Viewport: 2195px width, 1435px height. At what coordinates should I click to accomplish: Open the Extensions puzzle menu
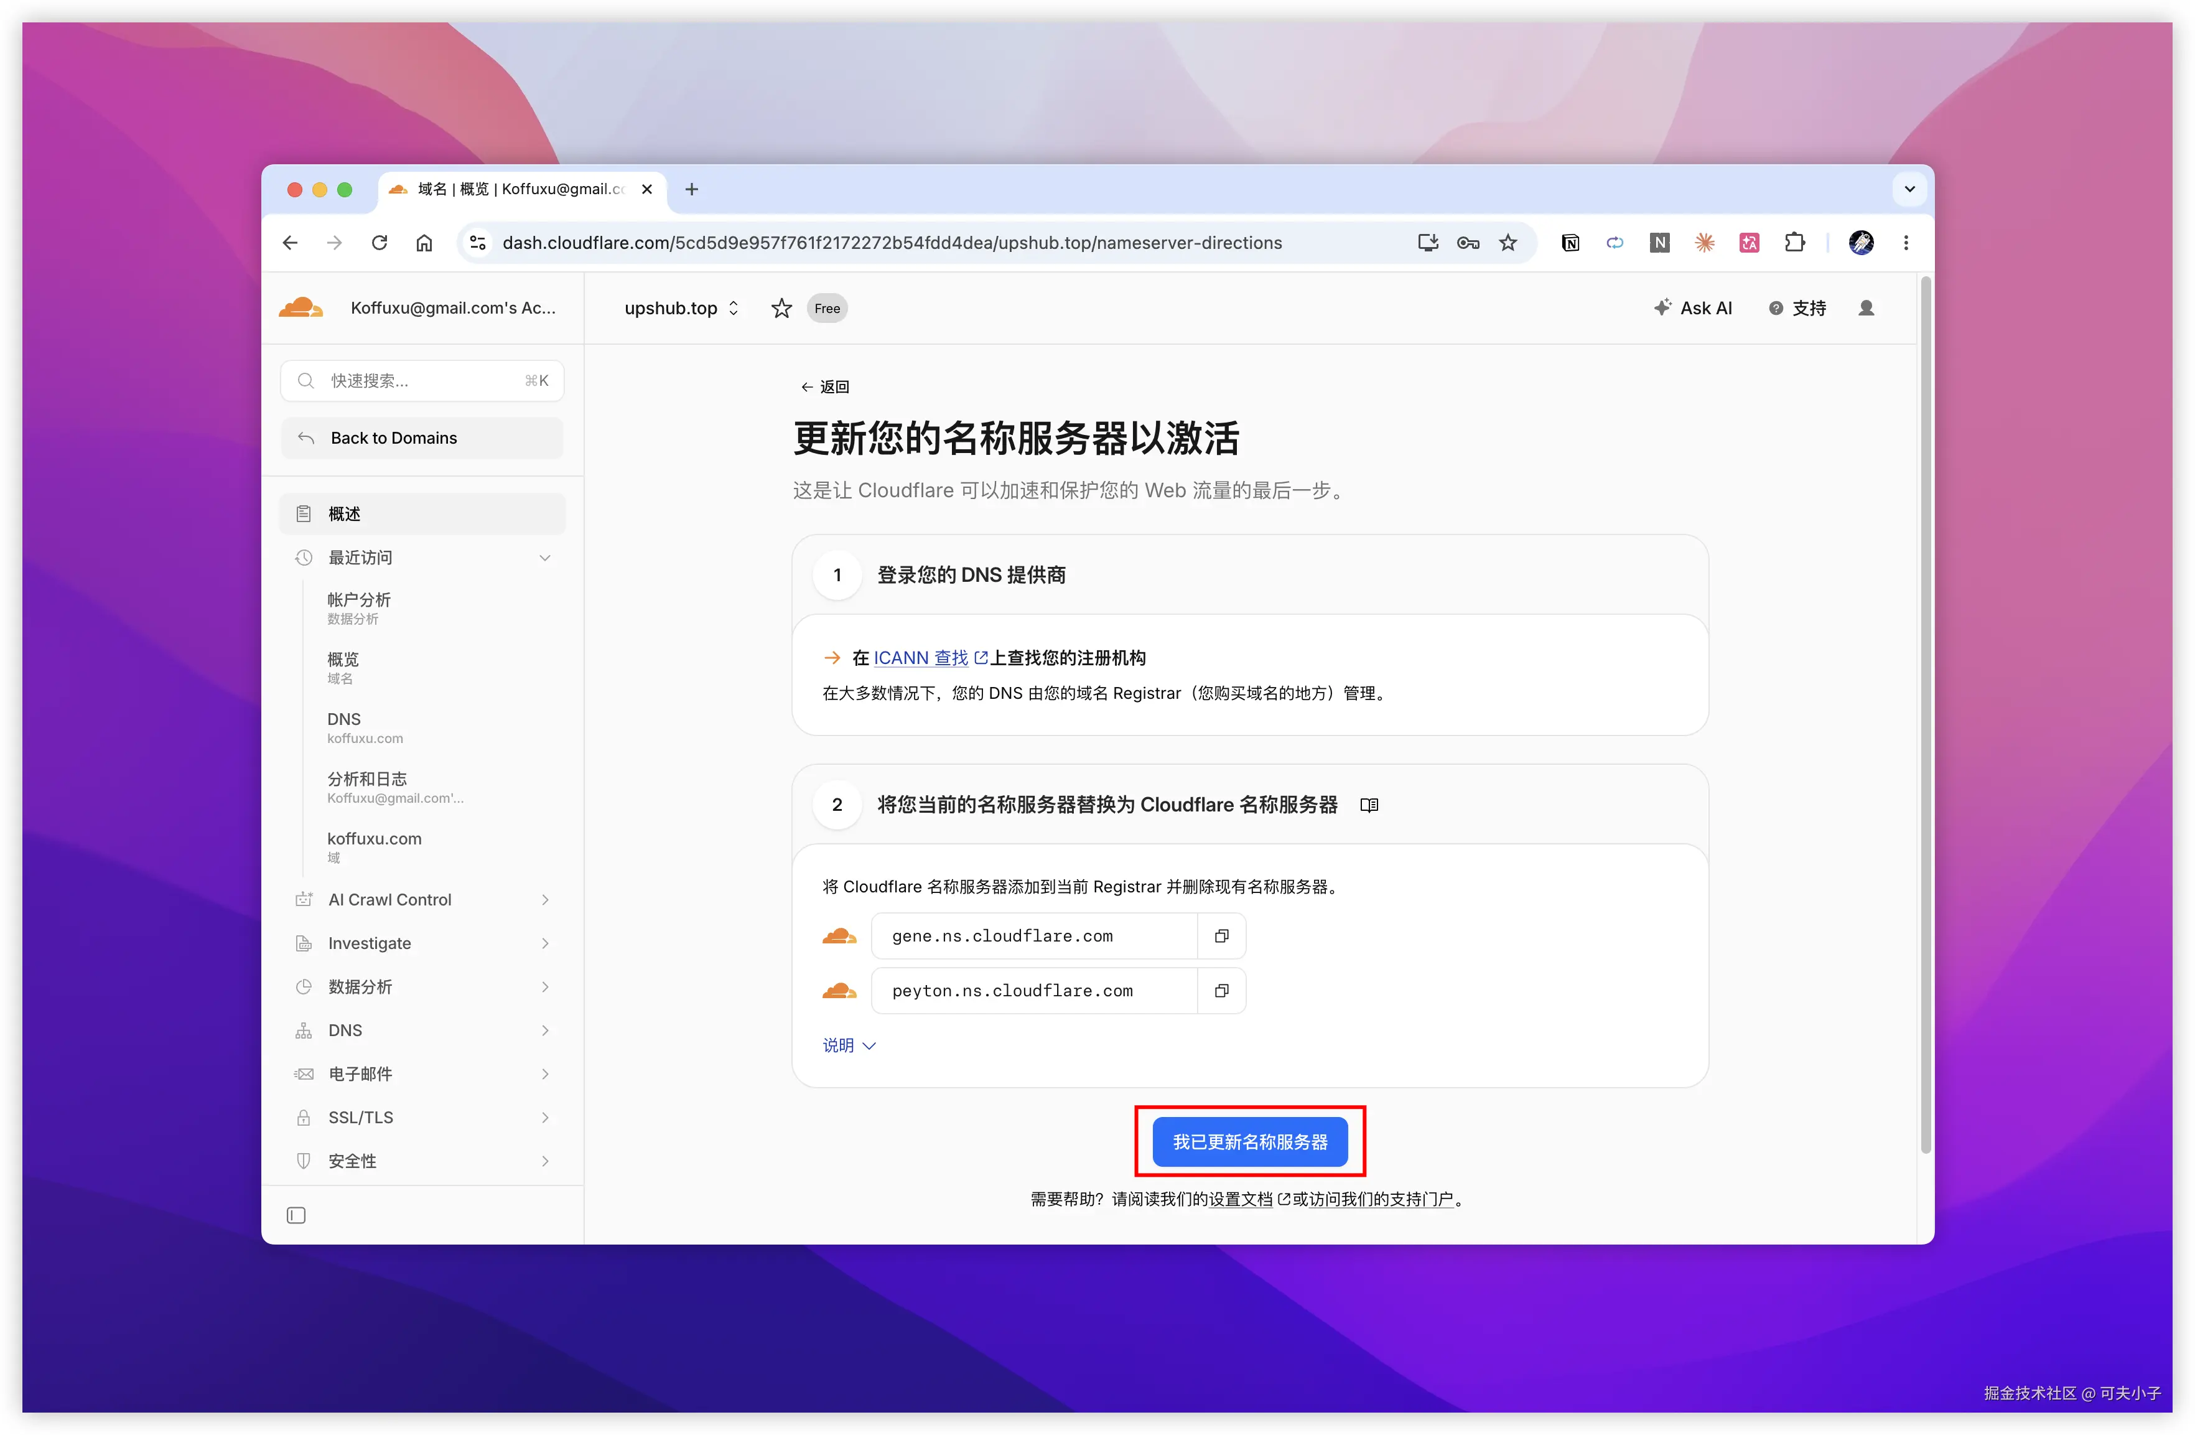click(1795, 243)
